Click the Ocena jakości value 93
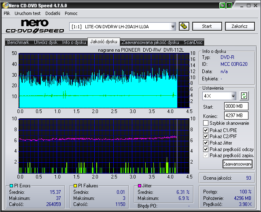261x212 pixels. coord(248,178)
